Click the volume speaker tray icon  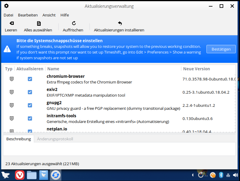click(236, 175)
